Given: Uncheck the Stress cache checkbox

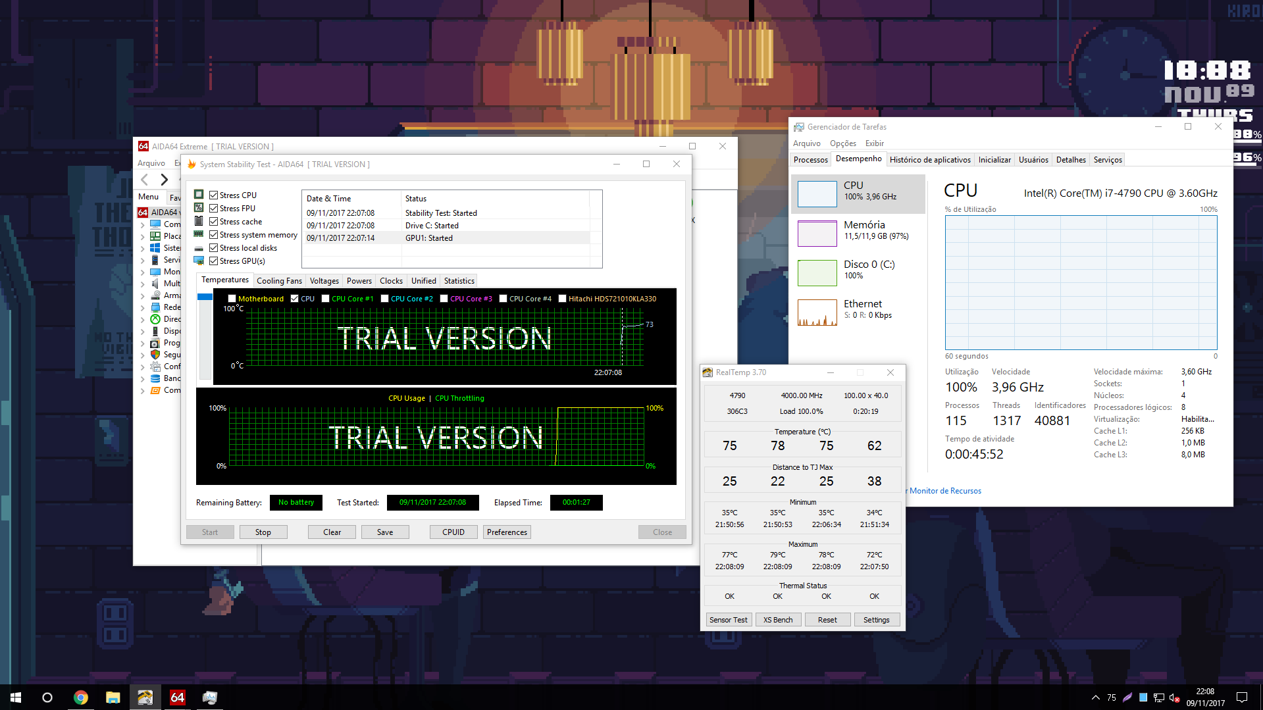Looking at the screenshot, I should 213,221.
